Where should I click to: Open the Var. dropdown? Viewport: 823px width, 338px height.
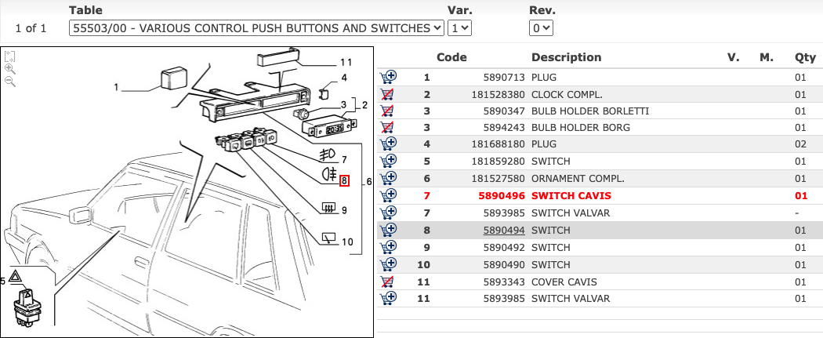(x=459, y=27)
